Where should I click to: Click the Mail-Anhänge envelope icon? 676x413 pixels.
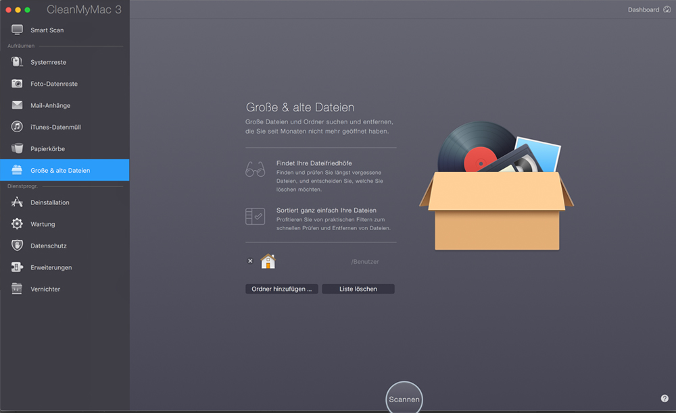(x=18, y=105)
